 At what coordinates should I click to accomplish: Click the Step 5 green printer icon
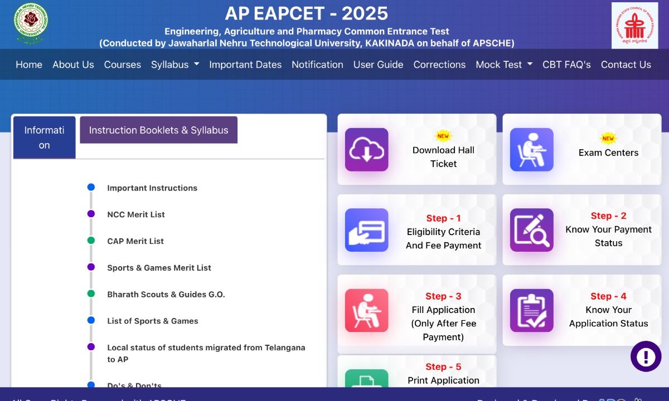[x=366, y=378]
